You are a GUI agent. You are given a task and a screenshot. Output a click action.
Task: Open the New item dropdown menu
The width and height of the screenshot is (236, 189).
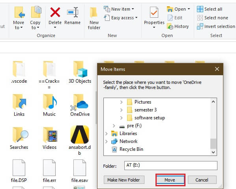click(x=119, y=9)
